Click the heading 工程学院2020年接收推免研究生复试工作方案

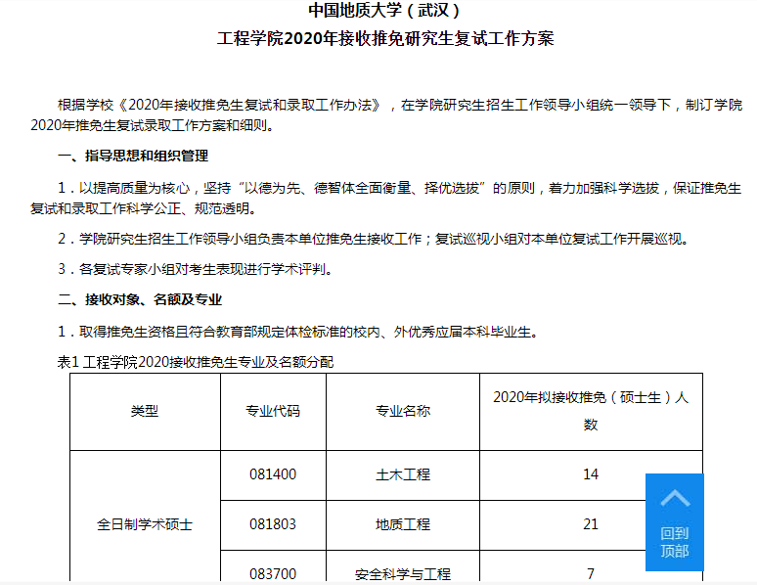tap(385, 38)
